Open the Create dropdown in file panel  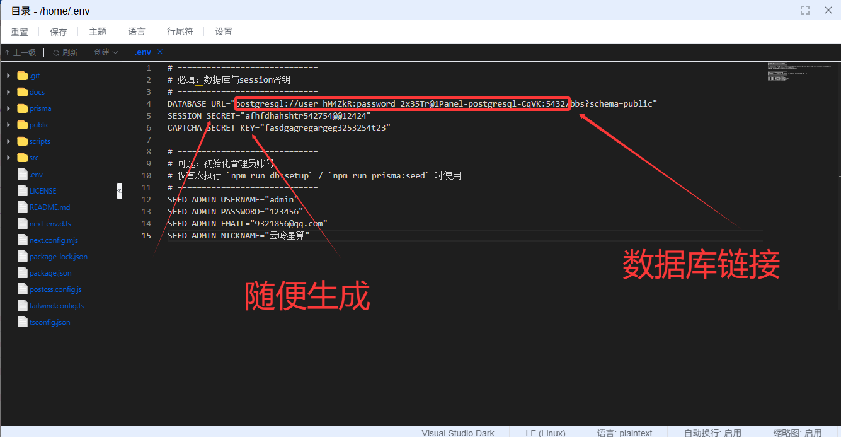coord(106,53)
